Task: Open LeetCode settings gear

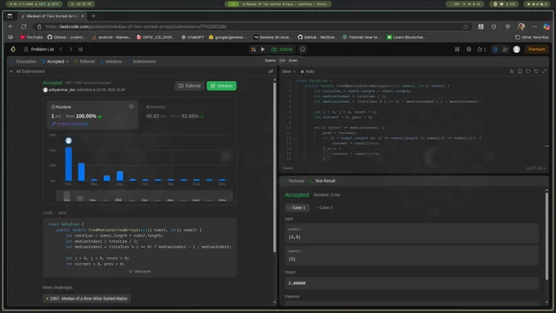Action: (469, 49)
